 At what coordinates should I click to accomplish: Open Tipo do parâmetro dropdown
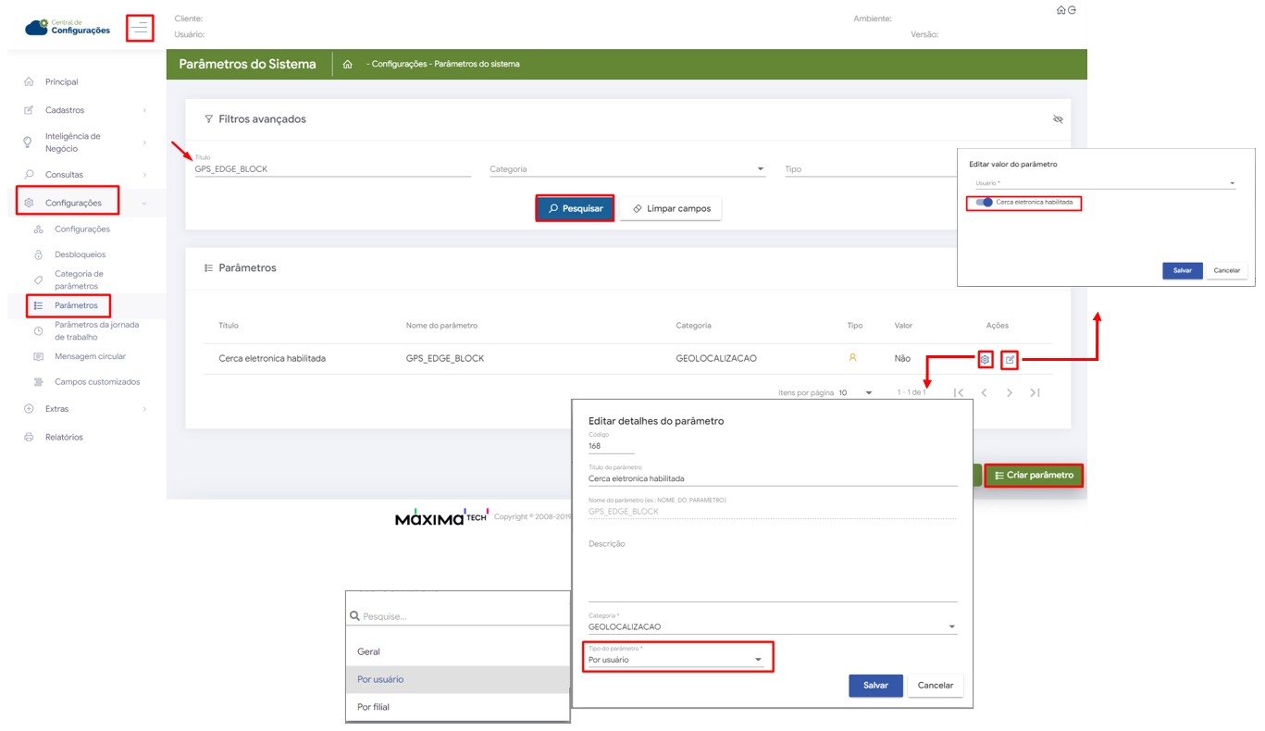(x=676, y=660)
